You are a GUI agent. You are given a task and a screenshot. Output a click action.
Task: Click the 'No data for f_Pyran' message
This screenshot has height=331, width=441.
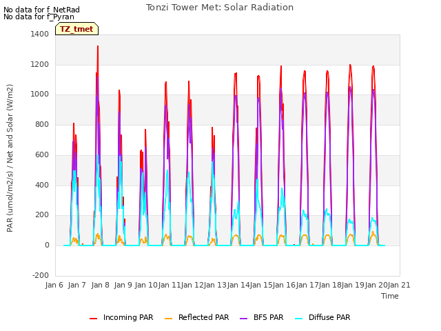pos(39,17)
